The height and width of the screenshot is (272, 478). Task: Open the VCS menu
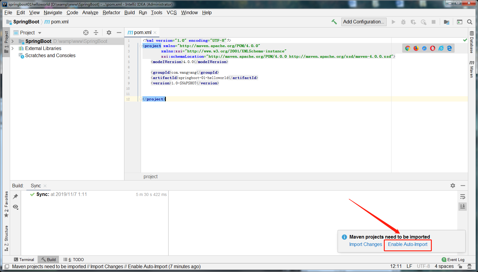coord(172,12)
